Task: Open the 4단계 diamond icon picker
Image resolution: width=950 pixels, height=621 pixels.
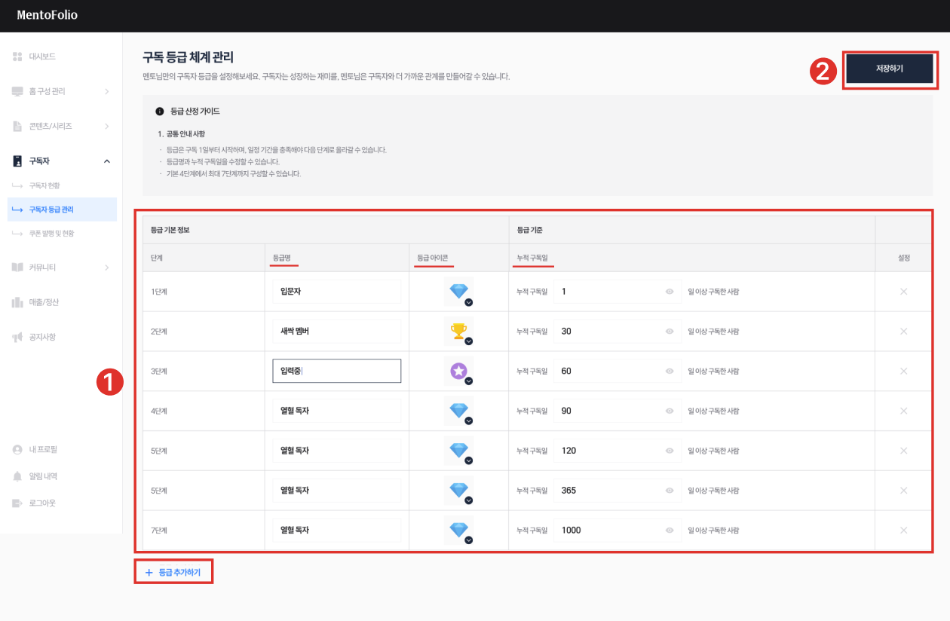Action: [x=458, y=411]
